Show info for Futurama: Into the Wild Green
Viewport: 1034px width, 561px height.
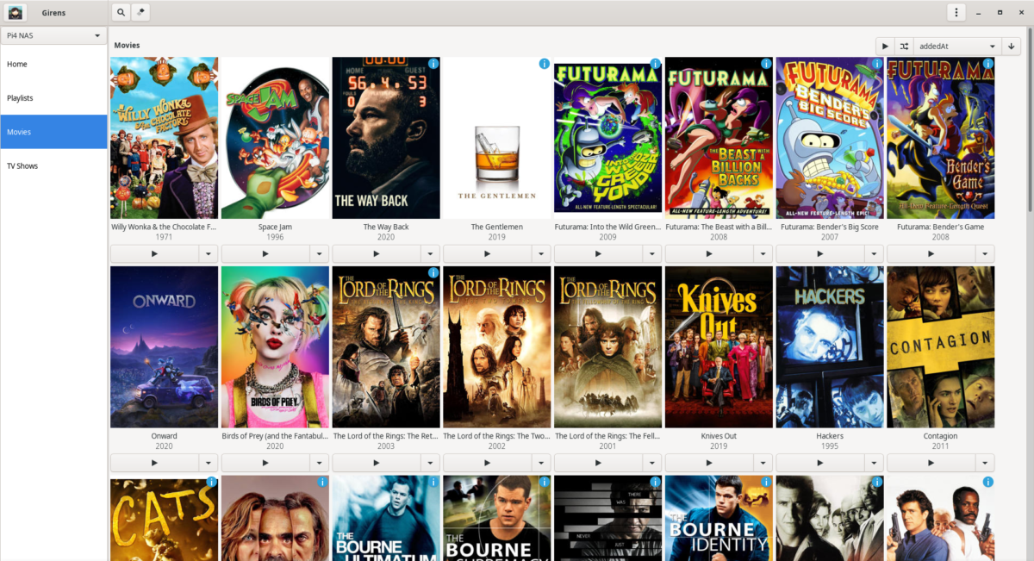[656, 64]
